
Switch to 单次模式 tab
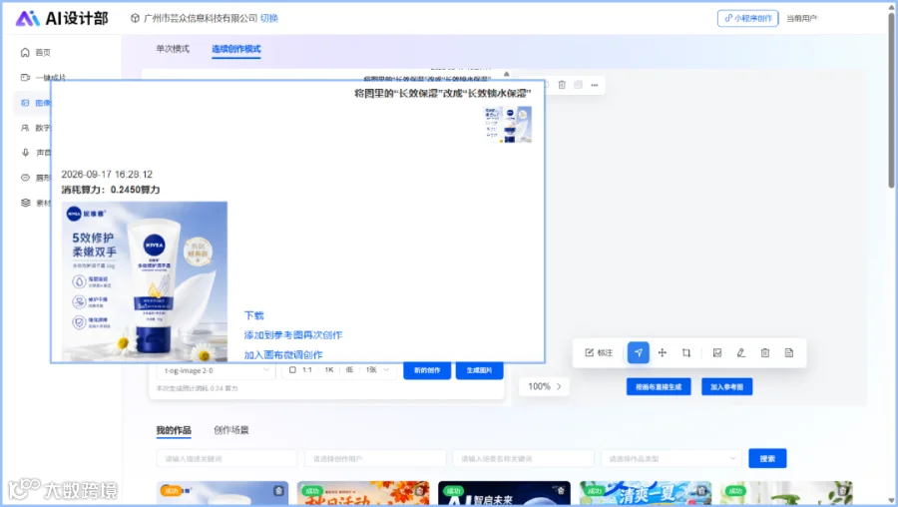173,49
